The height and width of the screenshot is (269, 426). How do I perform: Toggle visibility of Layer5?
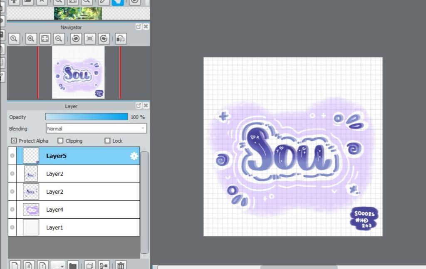(12, 156)
